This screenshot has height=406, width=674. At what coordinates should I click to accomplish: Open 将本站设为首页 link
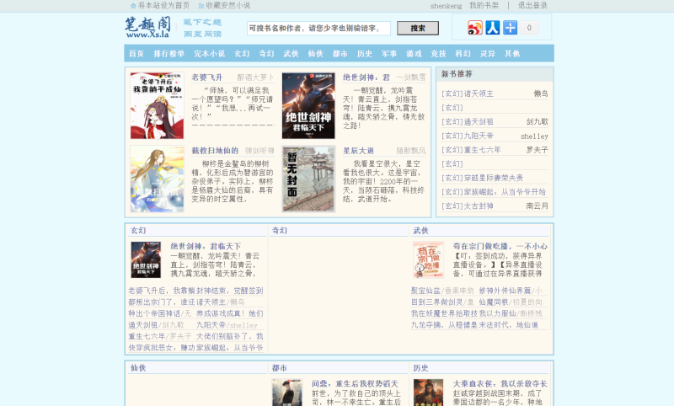(163, 6)
